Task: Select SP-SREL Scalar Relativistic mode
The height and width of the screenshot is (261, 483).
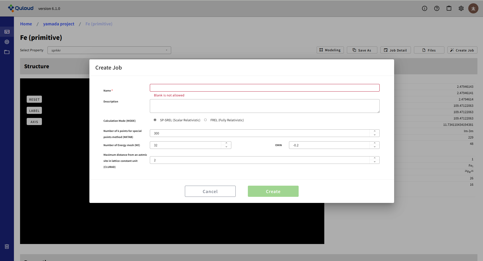Action: 155,120
